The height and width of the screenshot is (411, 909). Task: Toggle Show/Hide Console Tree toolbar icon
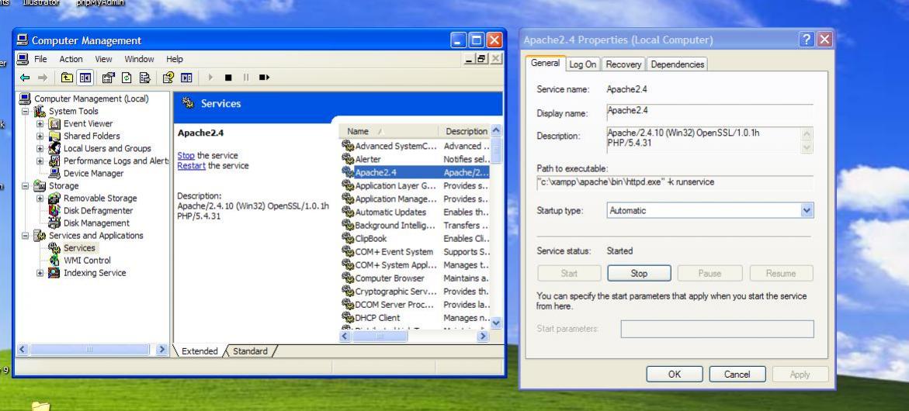(x=85, y=78)
